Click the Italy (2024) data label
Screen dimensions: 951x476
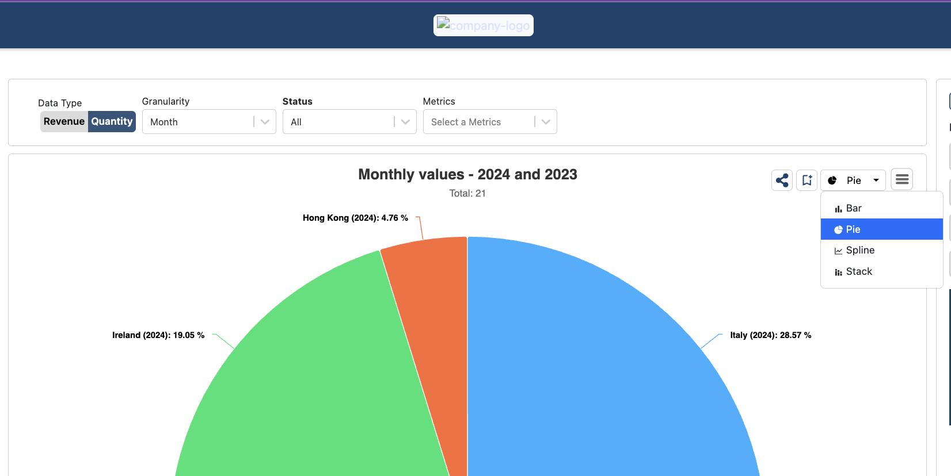pos(770,335)
